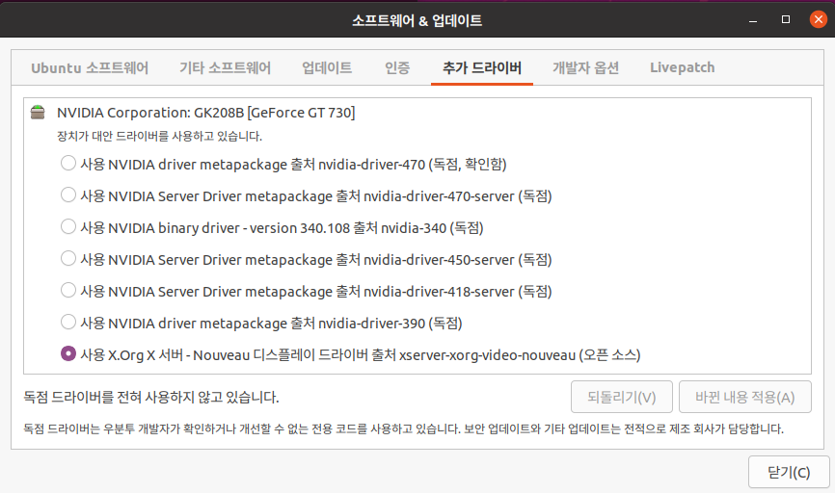Click the 닫기(C) close button
Screen dimensions: 835x493
[789, 472]
